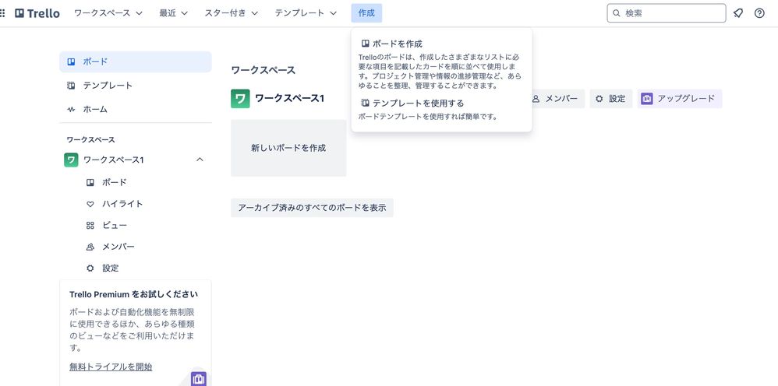The height and width of the screenshot is (386, 778).
Task: Click the person icon in header メンバー button
Action: point(536,99)
